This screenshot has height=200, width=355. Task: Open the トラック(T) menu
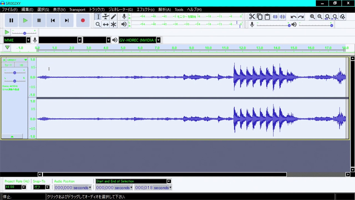pyautogui.click(x=97, y=9)
